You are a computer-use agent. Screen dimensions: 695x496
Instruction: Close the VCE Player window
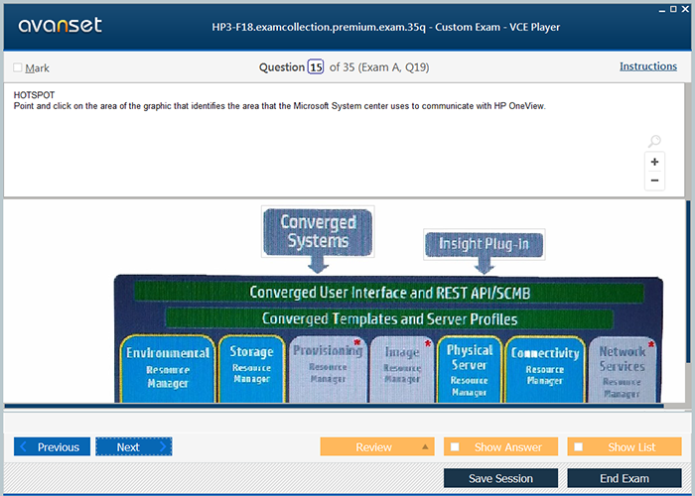687,8
